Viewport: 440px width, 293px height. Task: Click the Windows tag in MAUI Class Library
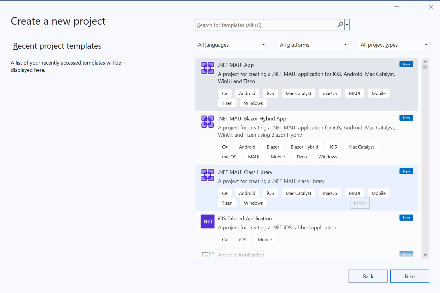(253, 203)
